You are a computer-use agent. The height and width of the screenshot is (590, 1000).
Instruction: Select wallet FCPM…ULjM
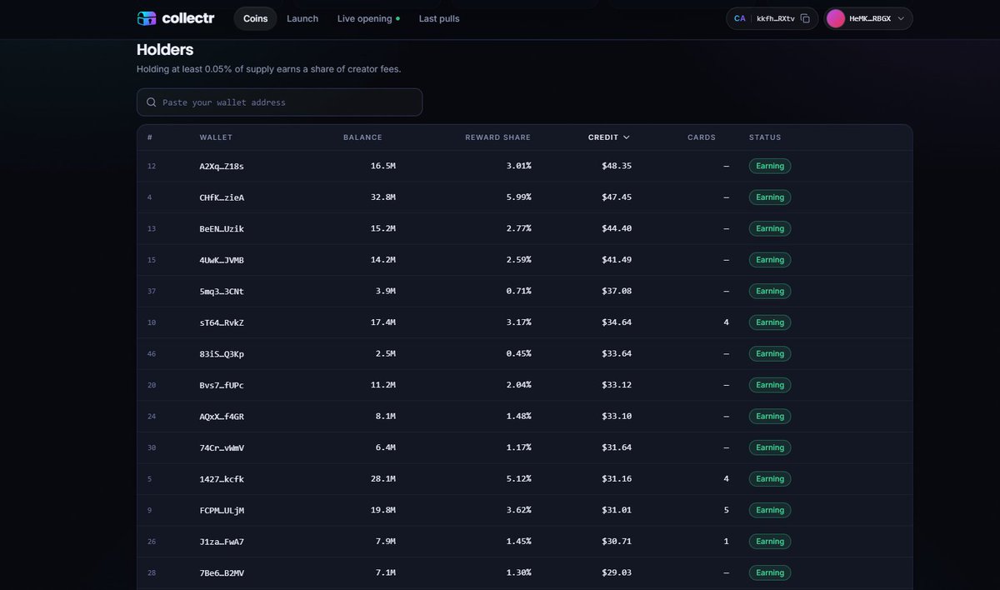point(222,510)
